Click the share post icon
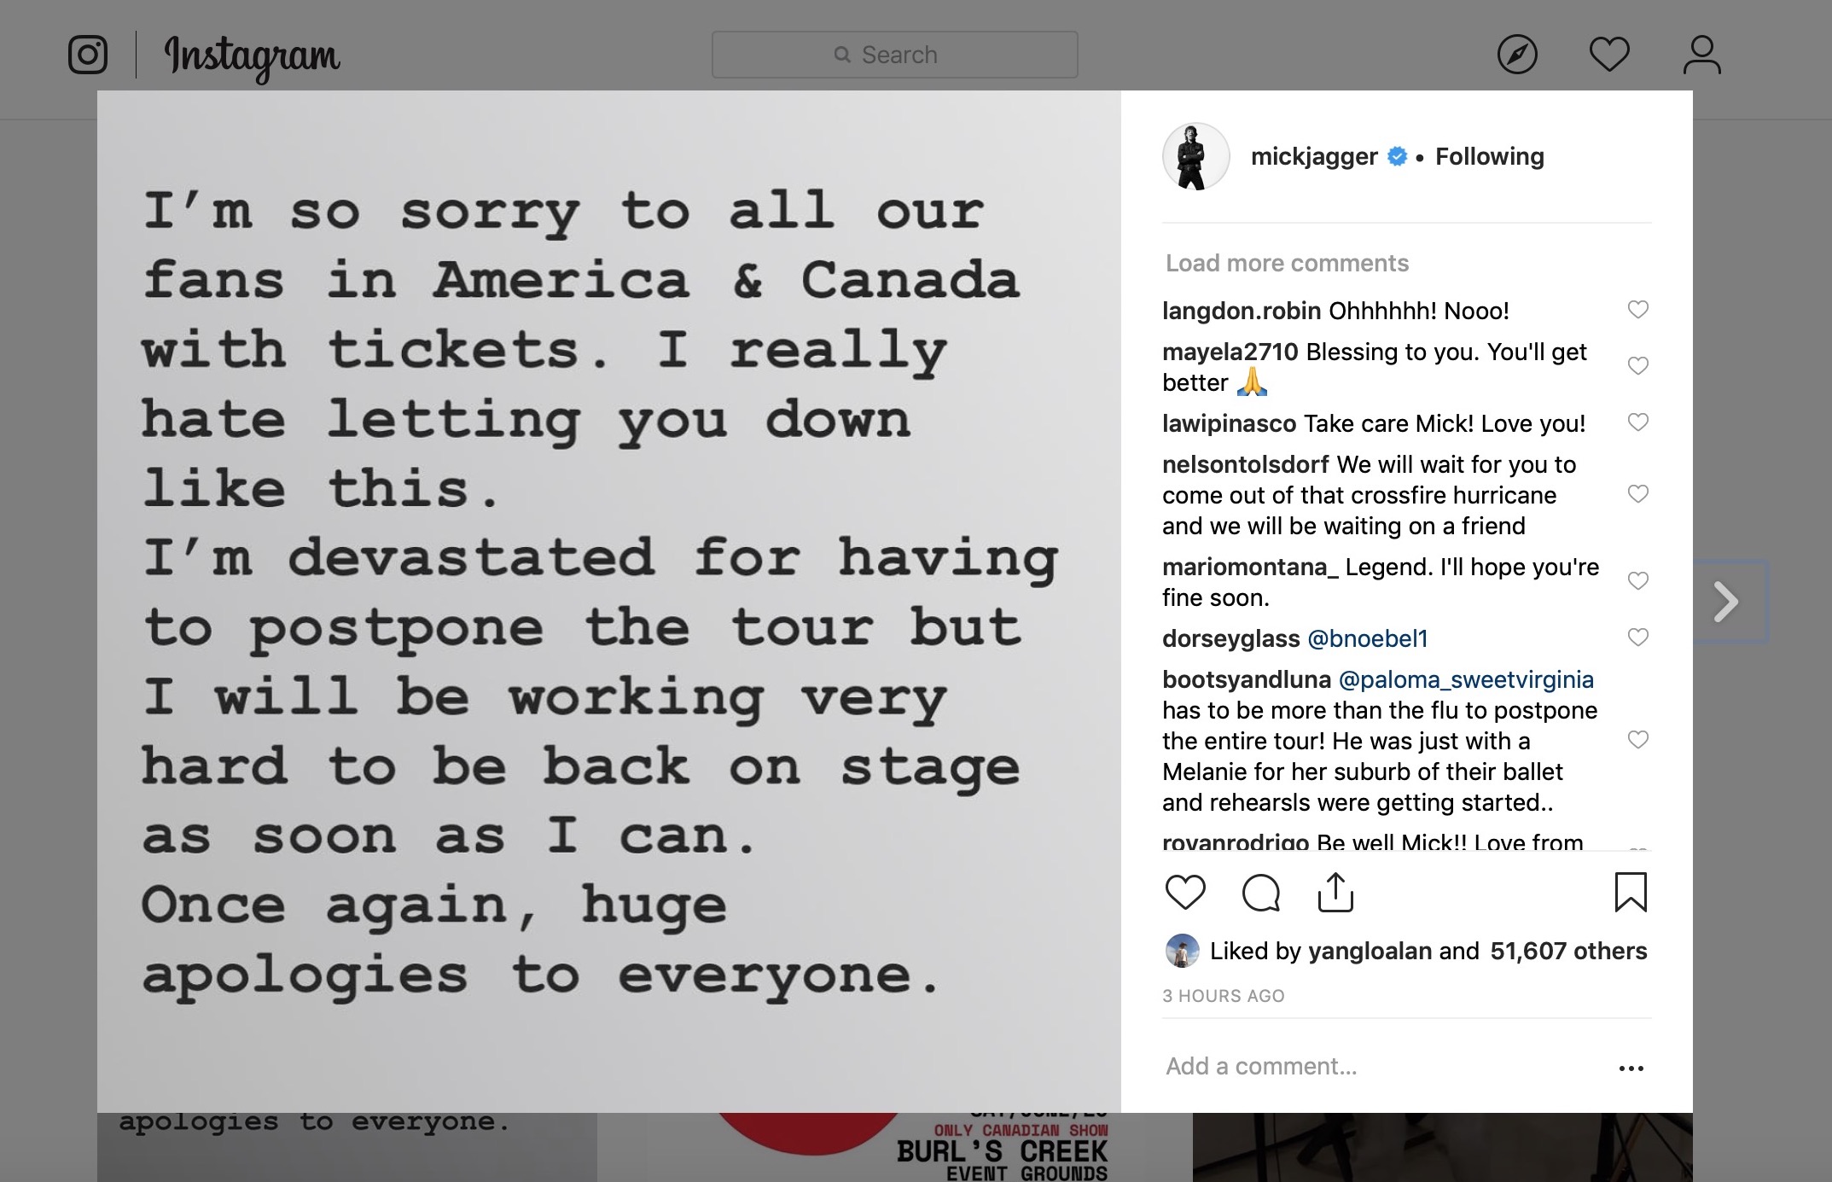 tap(1335, 893)
